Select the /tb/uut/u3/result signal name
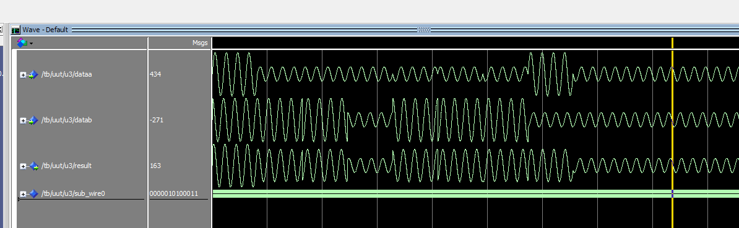The width and height of the screenshot is (739, 228). coord(66,166)
